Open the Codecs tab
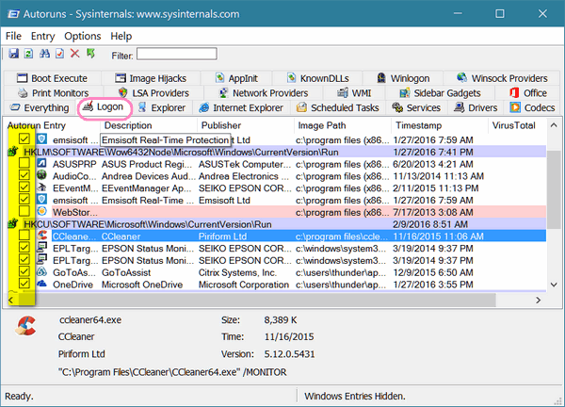Viewport: 565px width, 407px height. 533,107
